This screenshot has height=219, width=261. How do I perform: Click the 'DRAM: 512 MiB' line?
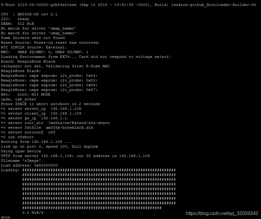pyautogui.click(x=17, y=24)
